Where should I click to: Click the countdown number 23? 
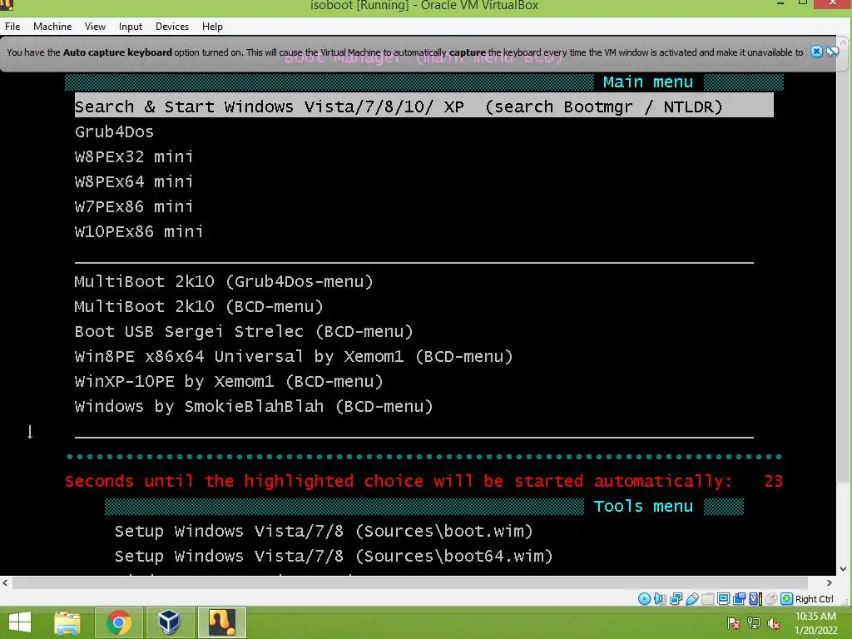(x=774, y=481)
